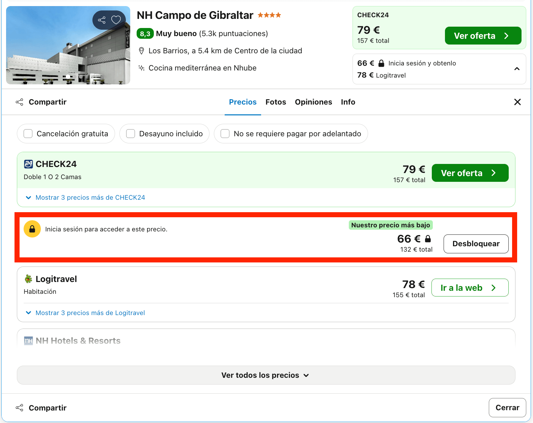Screen dimensions: 533x423
Task: Click the Habitación text under Logitravel
Action: (40, 291)
